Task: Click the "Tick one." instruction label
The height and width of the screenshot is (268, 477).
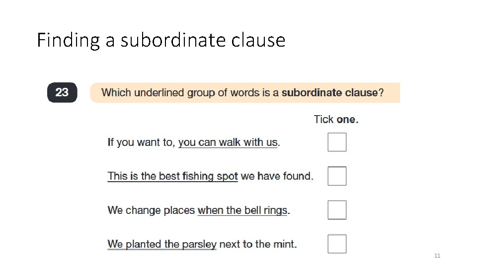Action: 336,119
